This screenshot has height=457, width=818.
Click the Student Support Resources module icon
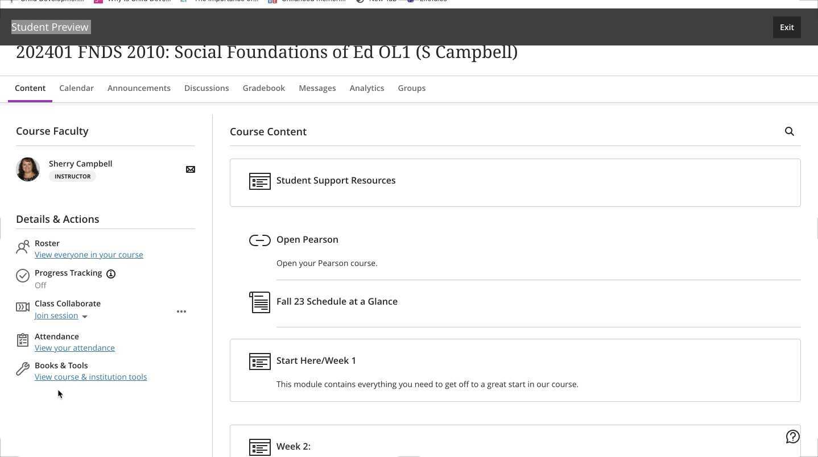pos(259,181)
